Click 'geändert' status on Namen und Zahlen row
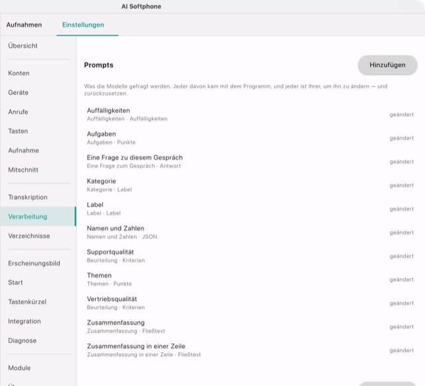This screenshot has width=425, height=386. point(402,233)
